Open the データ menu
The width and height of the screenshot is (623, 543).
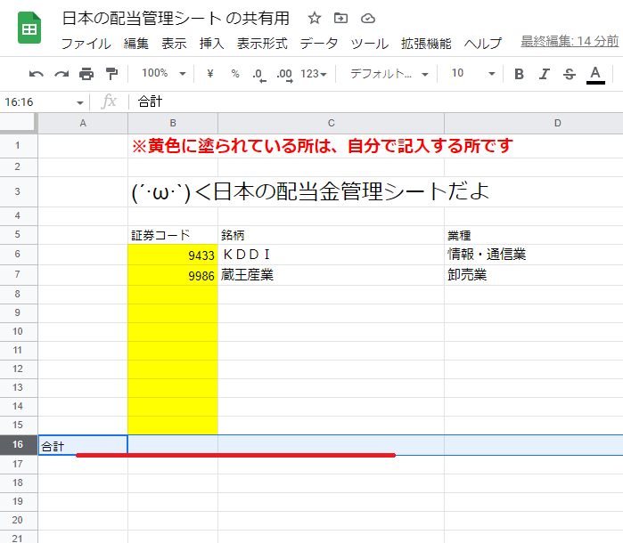click(319, 43)
